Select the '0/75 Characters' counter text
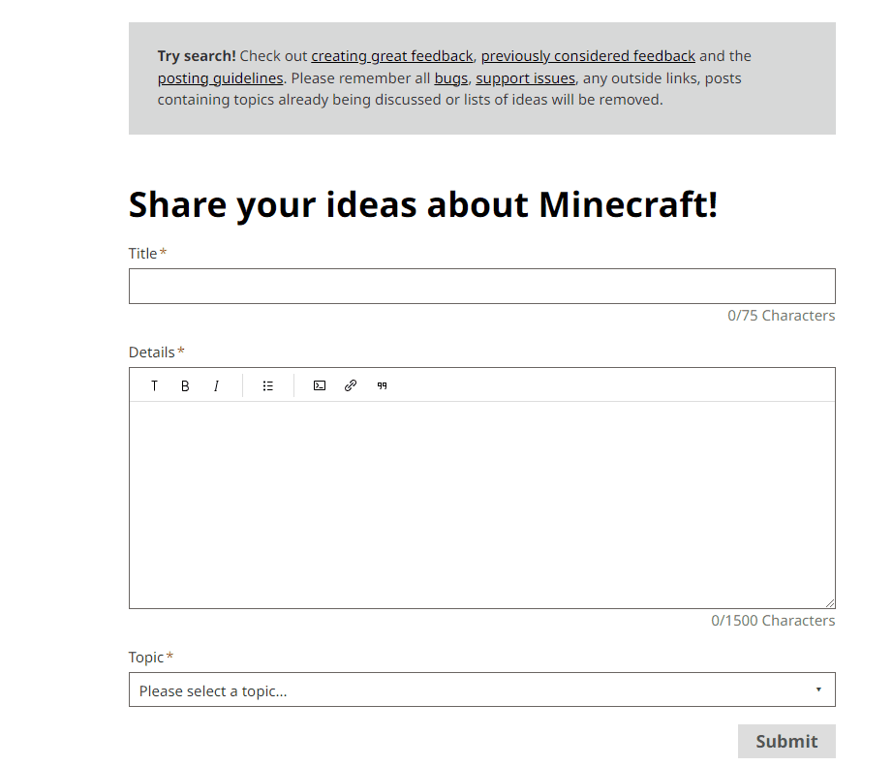893x766 pixels. [782, 316]
